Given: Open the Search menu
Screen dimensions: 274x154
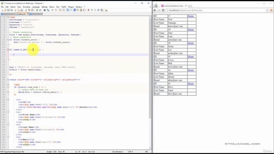Looking at the screenshot, I should [x=13, y=7].
